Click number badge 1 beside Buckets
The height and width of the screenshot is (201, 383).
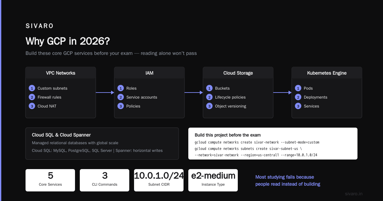[209, 88]
